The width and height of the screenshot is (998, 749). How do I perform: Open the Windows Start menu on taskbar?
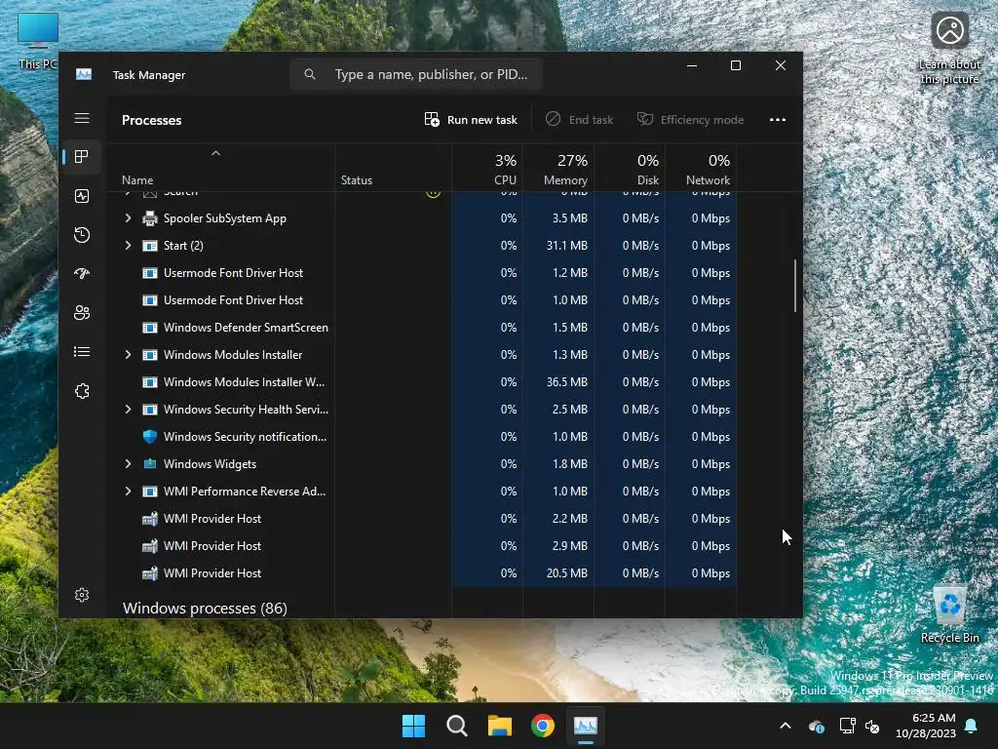tap(413, 726)
